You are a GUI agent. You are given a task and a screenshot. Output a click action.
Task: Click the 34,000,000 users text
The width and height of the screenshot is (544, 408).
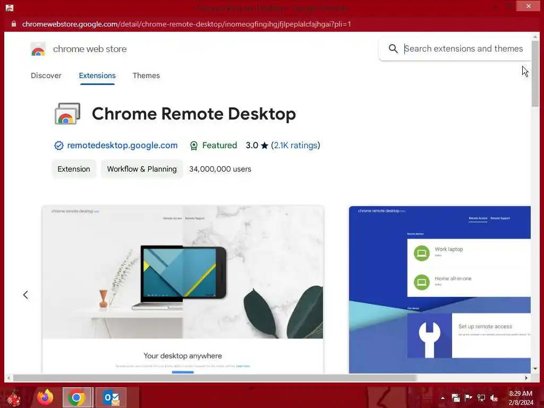(x=220, y=169)
